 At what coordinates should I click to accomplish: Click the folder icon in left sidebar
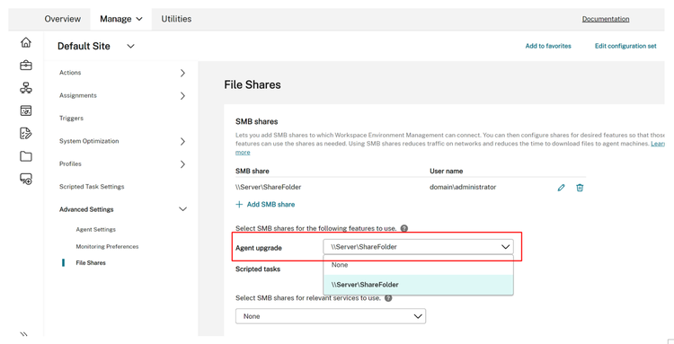tap(26, 156)
